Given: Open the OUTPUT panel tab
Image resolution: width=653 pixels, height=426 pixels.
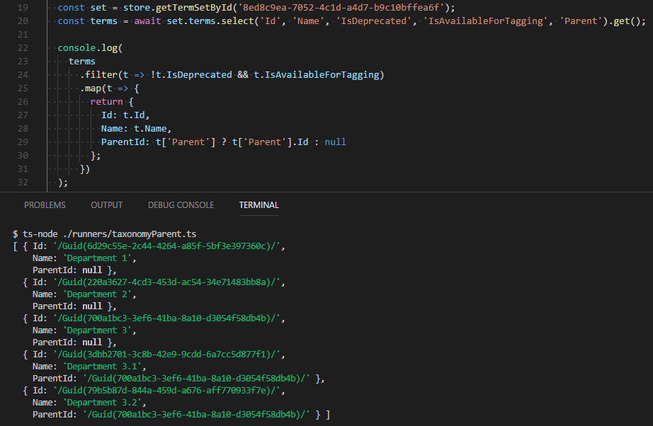Looking at the screenshot, I should [107, 205].
